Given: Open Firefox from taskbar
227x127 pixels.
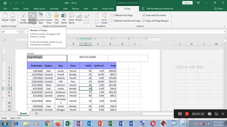Looking at the screenshot, I should pos(58,123).
